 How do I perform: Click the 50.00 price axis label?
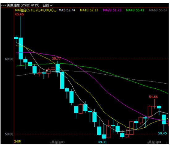pyautogui.click(x=9, y=134)
